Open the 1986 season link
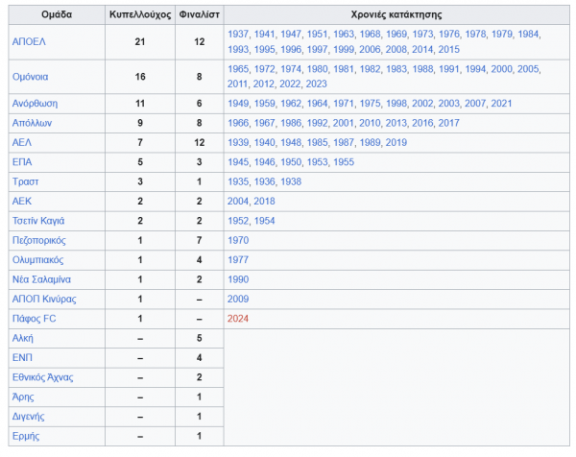 (291, 123)
